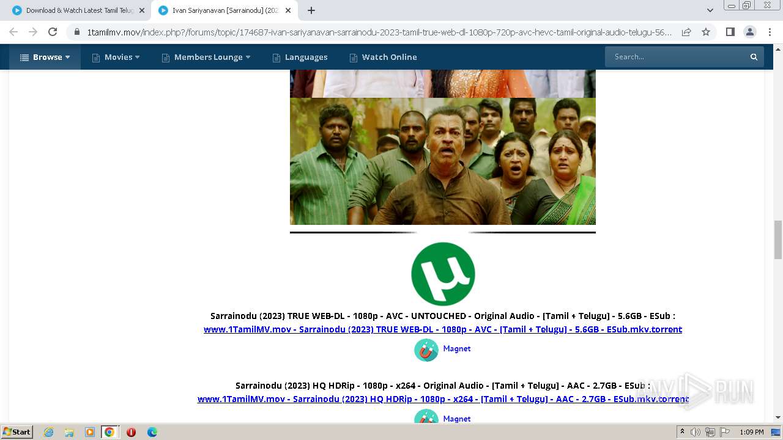Open Magnet link for the 2.7GB release

(x=457, y=419)
